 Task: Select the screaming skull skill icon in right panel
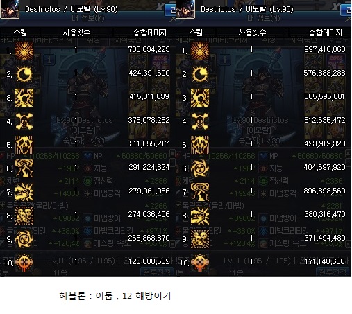[200, 145]
